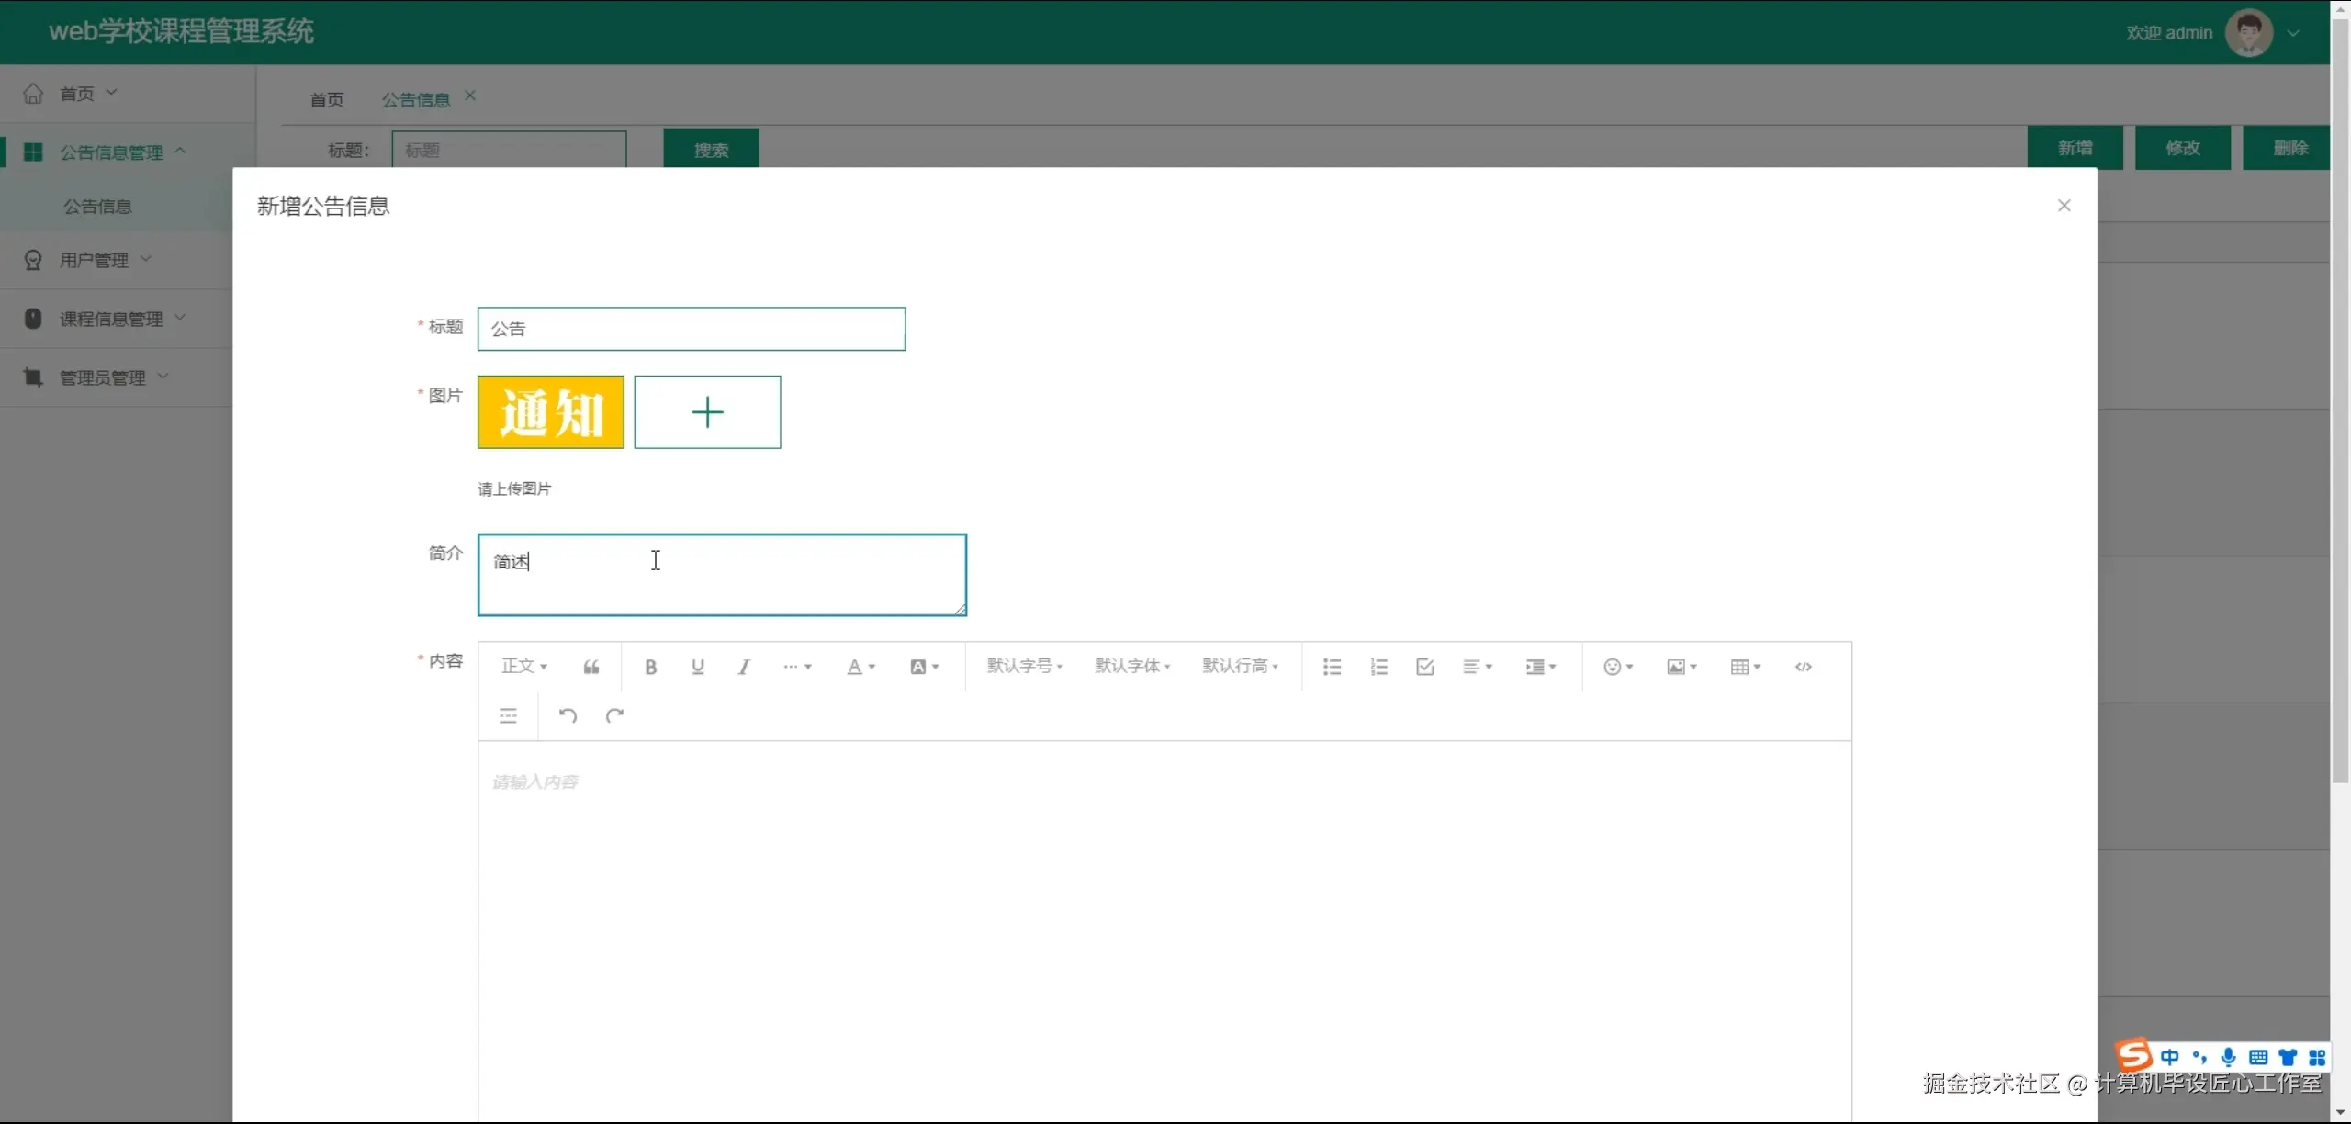Open the source code view icon
Viewport: 2351px width, 1124px height.
pyautogui.click(x=1803, y=668)
